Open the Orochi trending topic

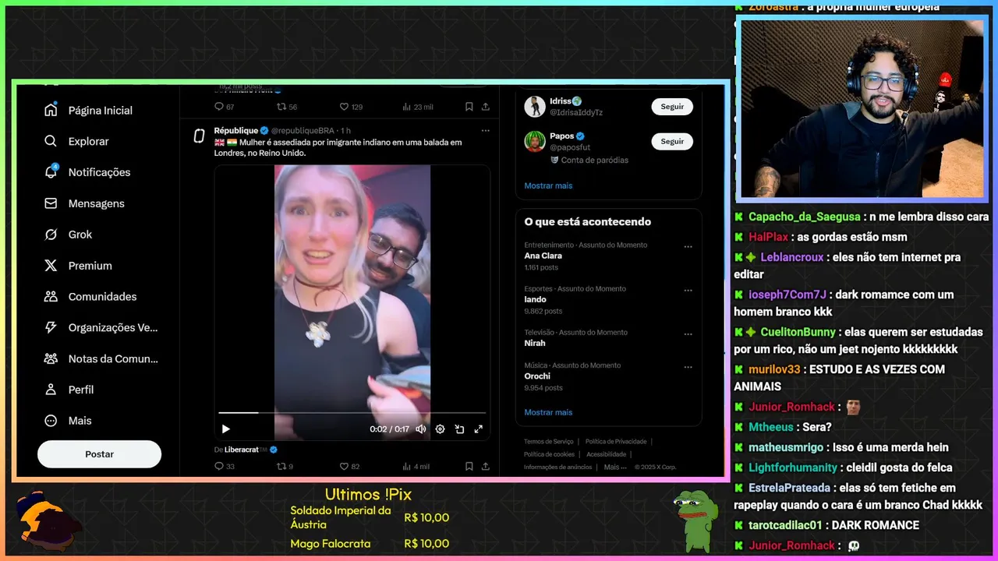click(x=537, y=376)
